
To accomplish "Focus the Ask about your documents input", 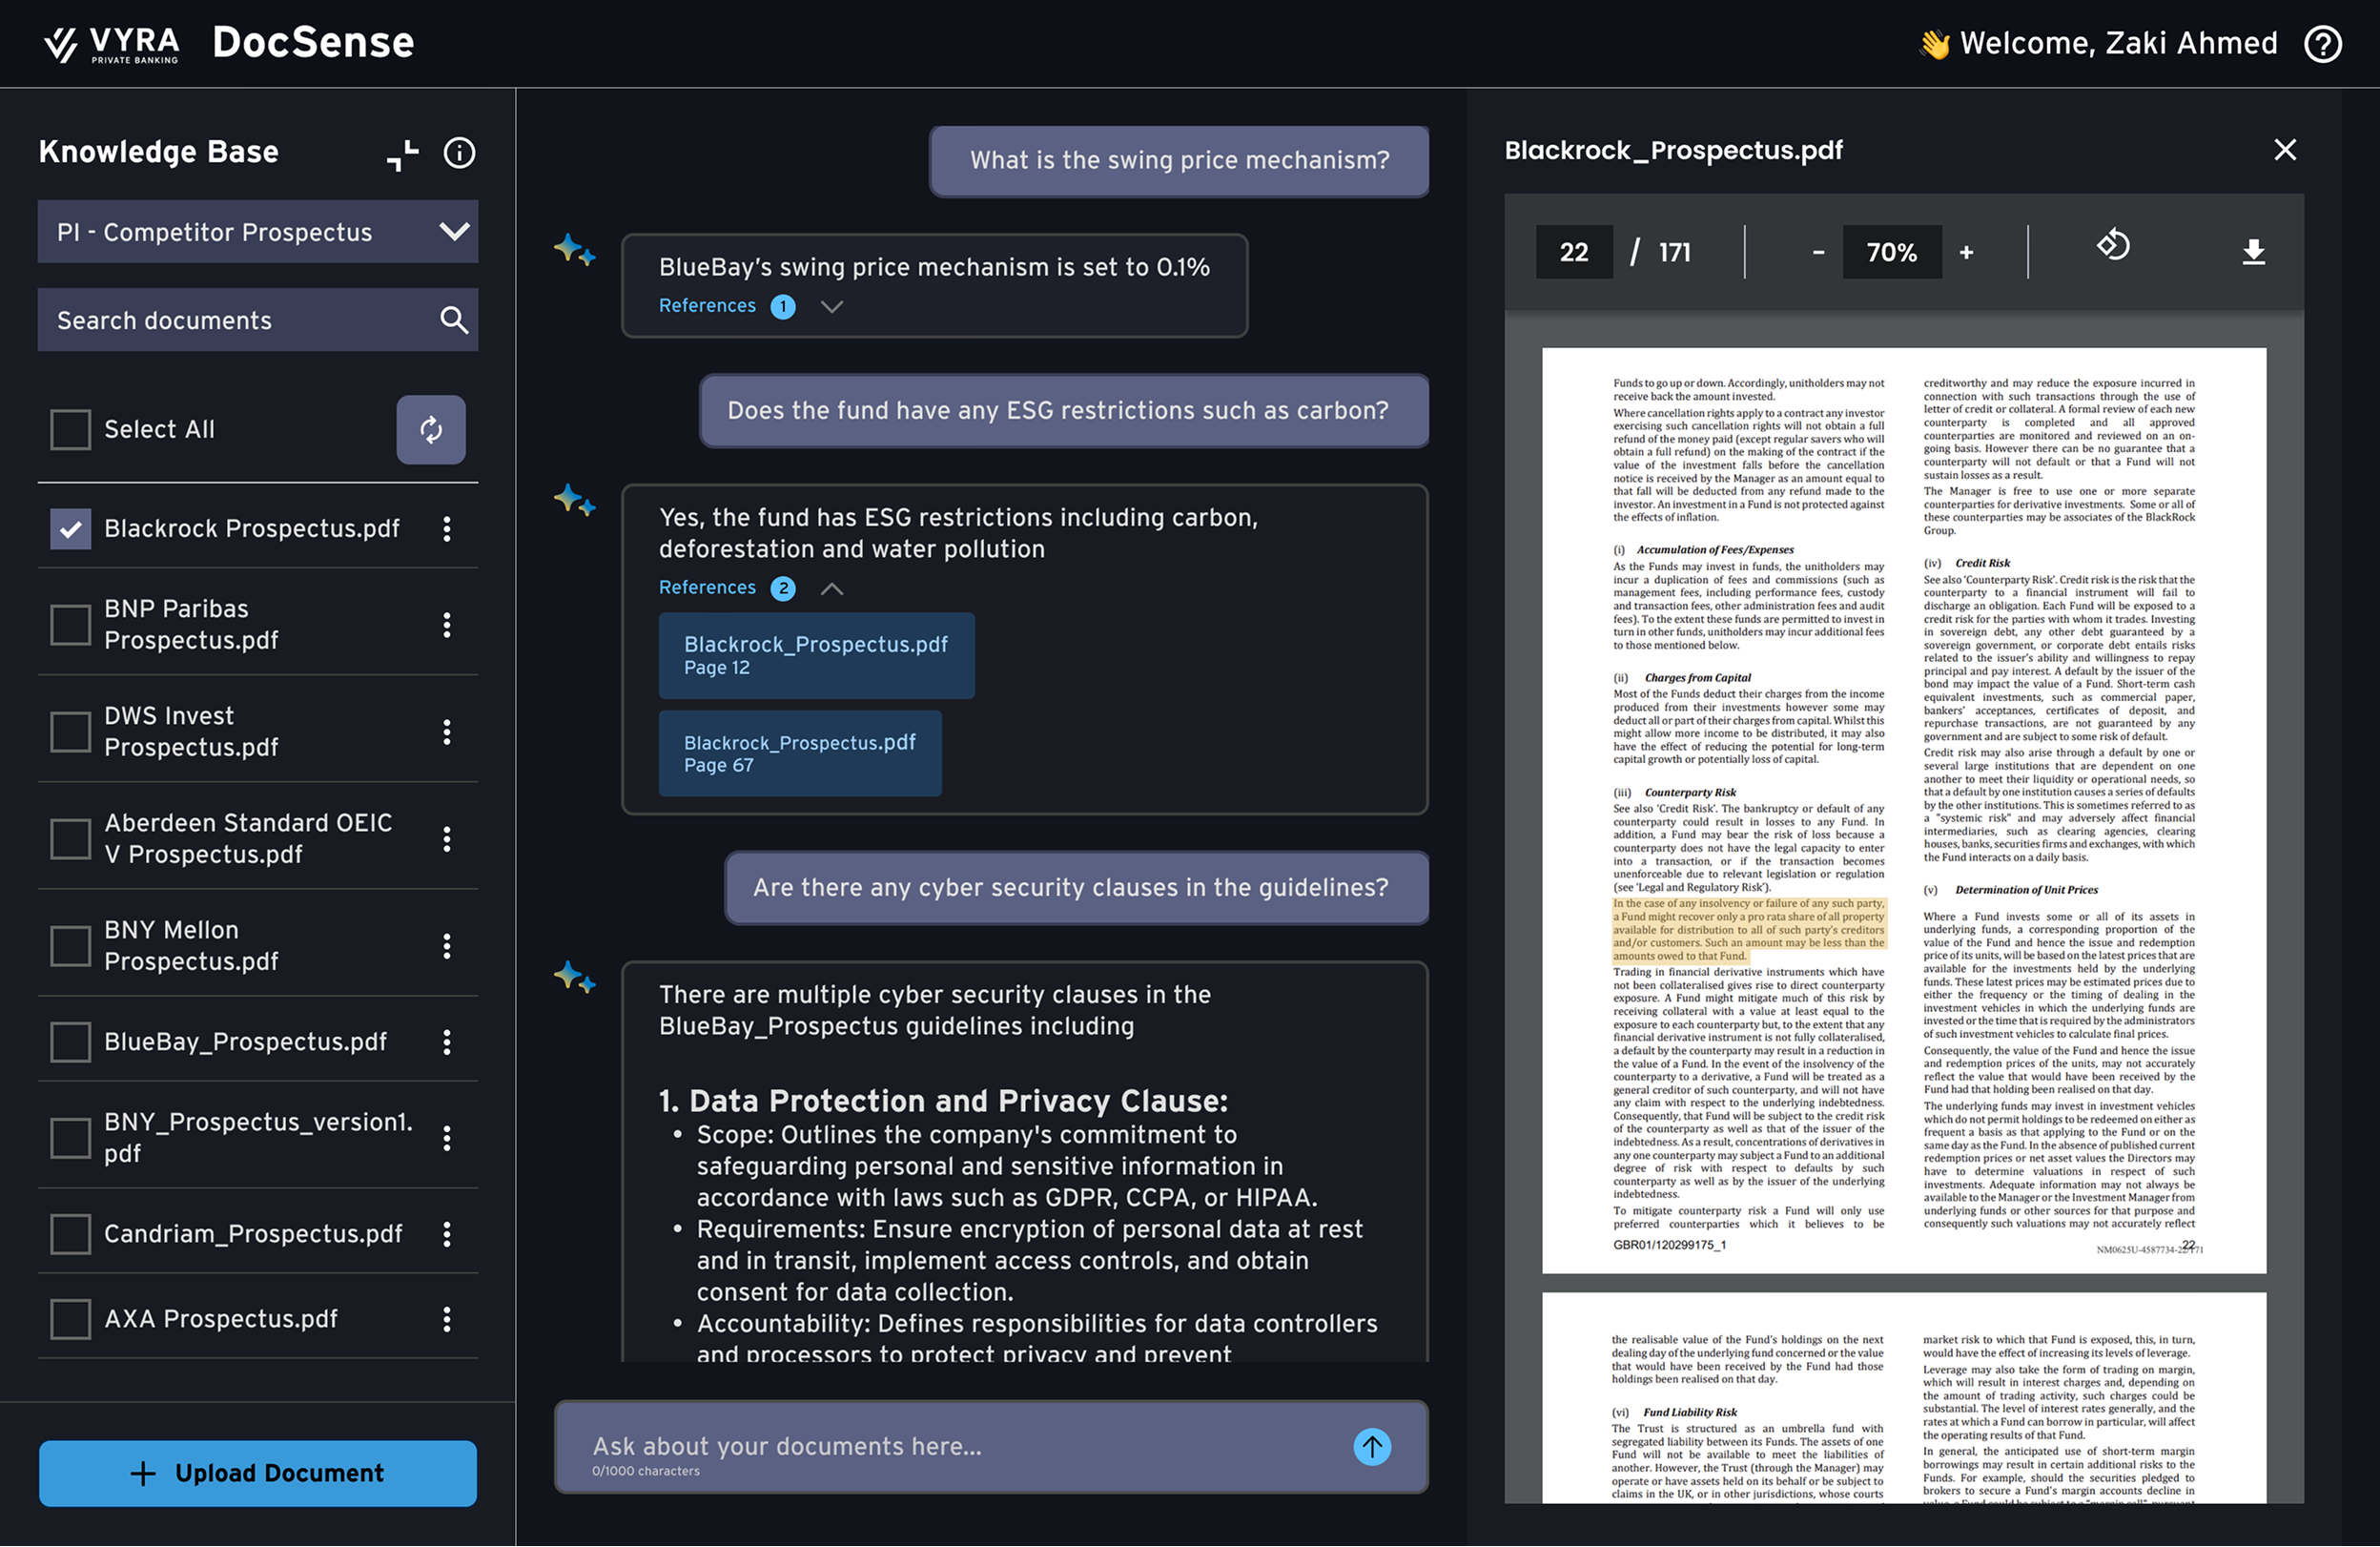I will click(x=991, y=1448).
